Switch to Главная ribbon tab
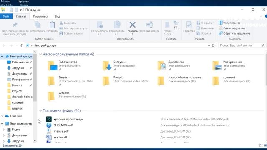The width and height of the screenshot is (267, 150). click(x=21, y=16)
